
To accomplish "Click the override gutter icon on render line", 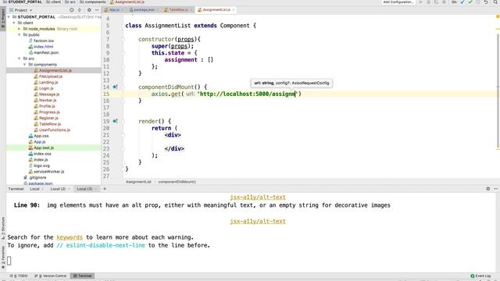I will click(115, 121).
